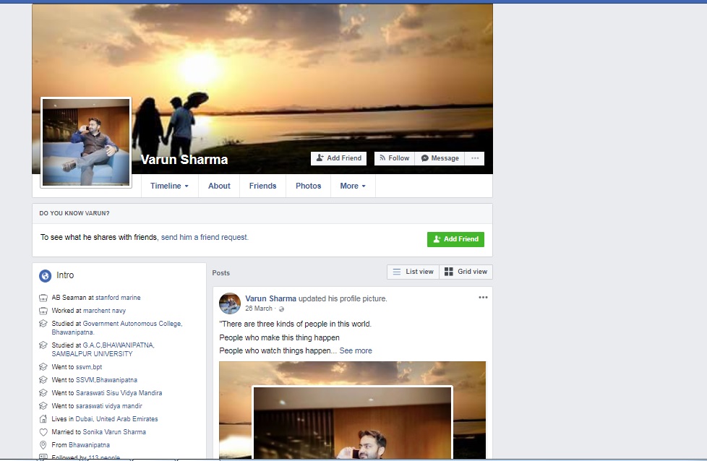Expand the Timeline dropdown tab
Image resolution: width=707 pixels, height=461 pixels.
pyautogui.click(x=169, y=186)
